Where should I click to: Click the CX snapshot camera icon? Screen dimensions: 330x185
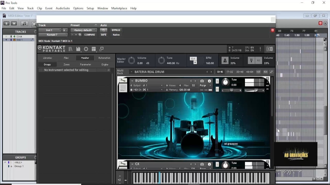point(202,164)
